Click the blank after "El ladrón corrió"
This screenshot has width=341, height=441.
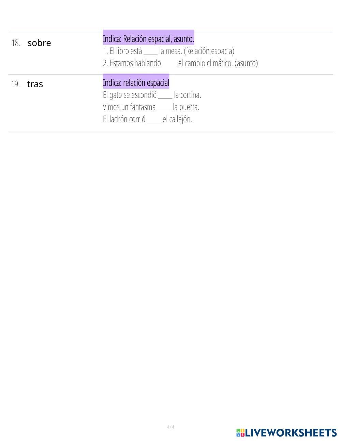tap(154, 120)
